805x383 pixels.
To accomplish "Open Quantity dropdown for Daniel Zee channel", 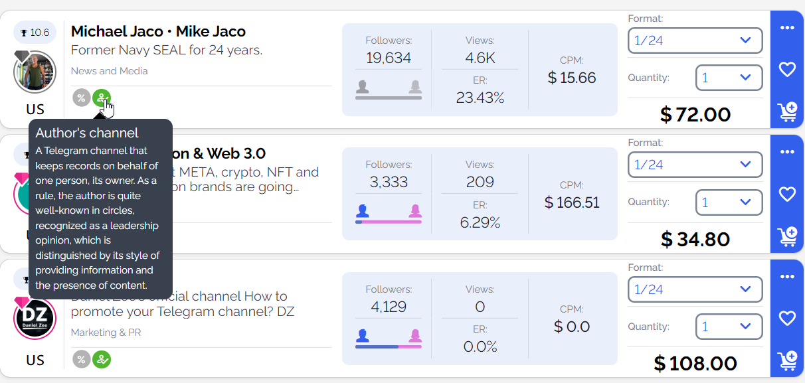I will [x=729, y=327].
